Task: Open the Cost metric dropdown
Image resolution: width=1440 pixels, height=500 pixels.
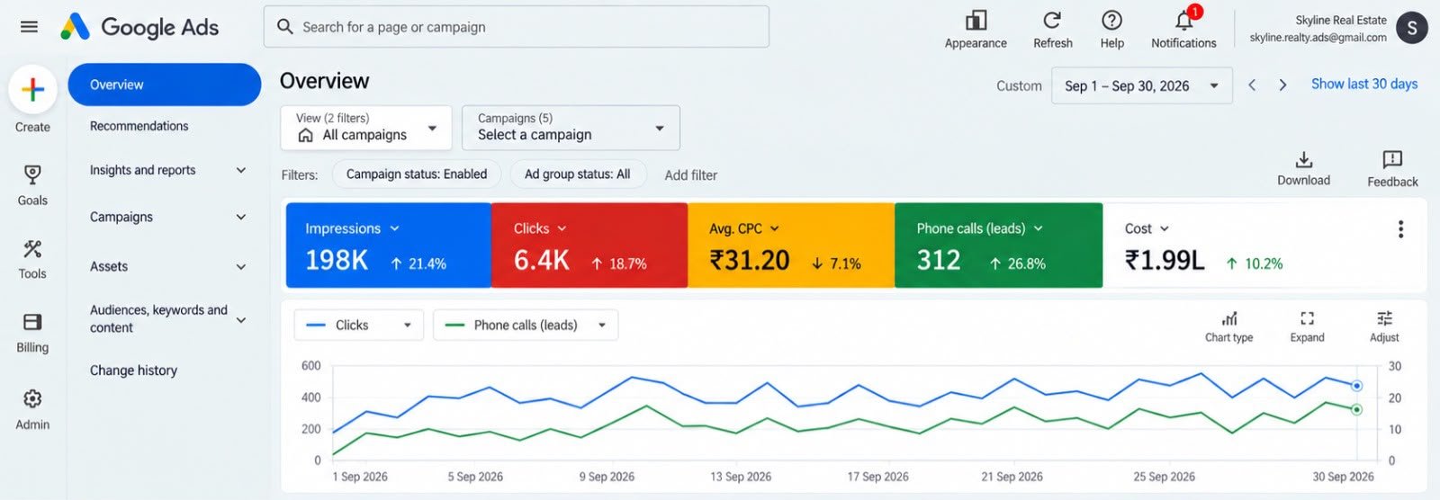Action: pyautogui.click(x=1165, y=228)
